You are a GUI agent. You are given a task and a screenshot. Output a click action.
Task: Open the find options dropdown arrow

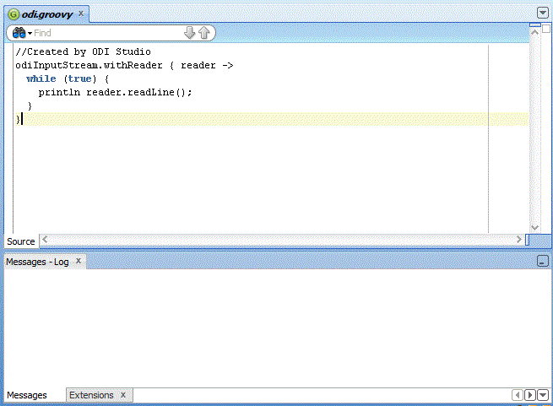[x=30, y=34]
